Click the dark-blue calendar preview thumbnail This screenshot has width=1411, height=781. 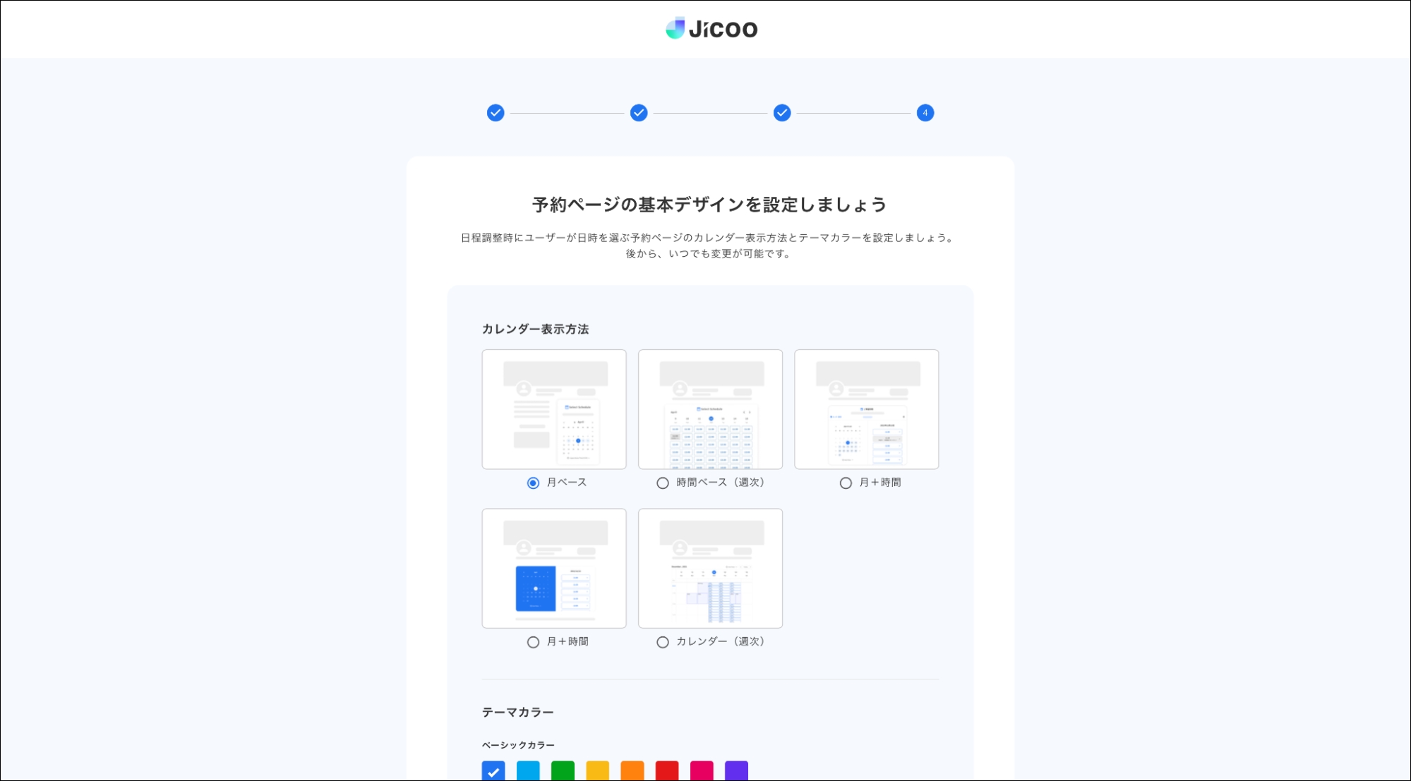click(553, 568)
